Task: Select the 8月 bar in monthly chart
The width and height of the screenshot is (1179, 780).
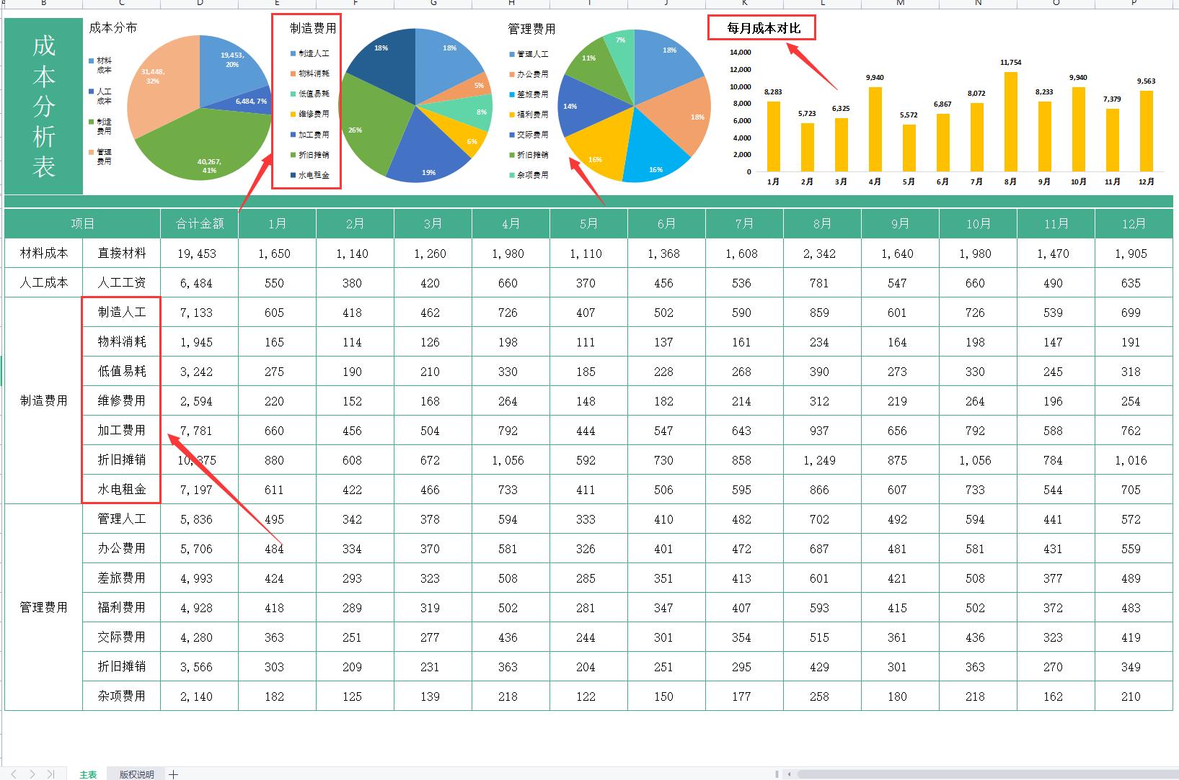Action: [x=1010, y=121]
